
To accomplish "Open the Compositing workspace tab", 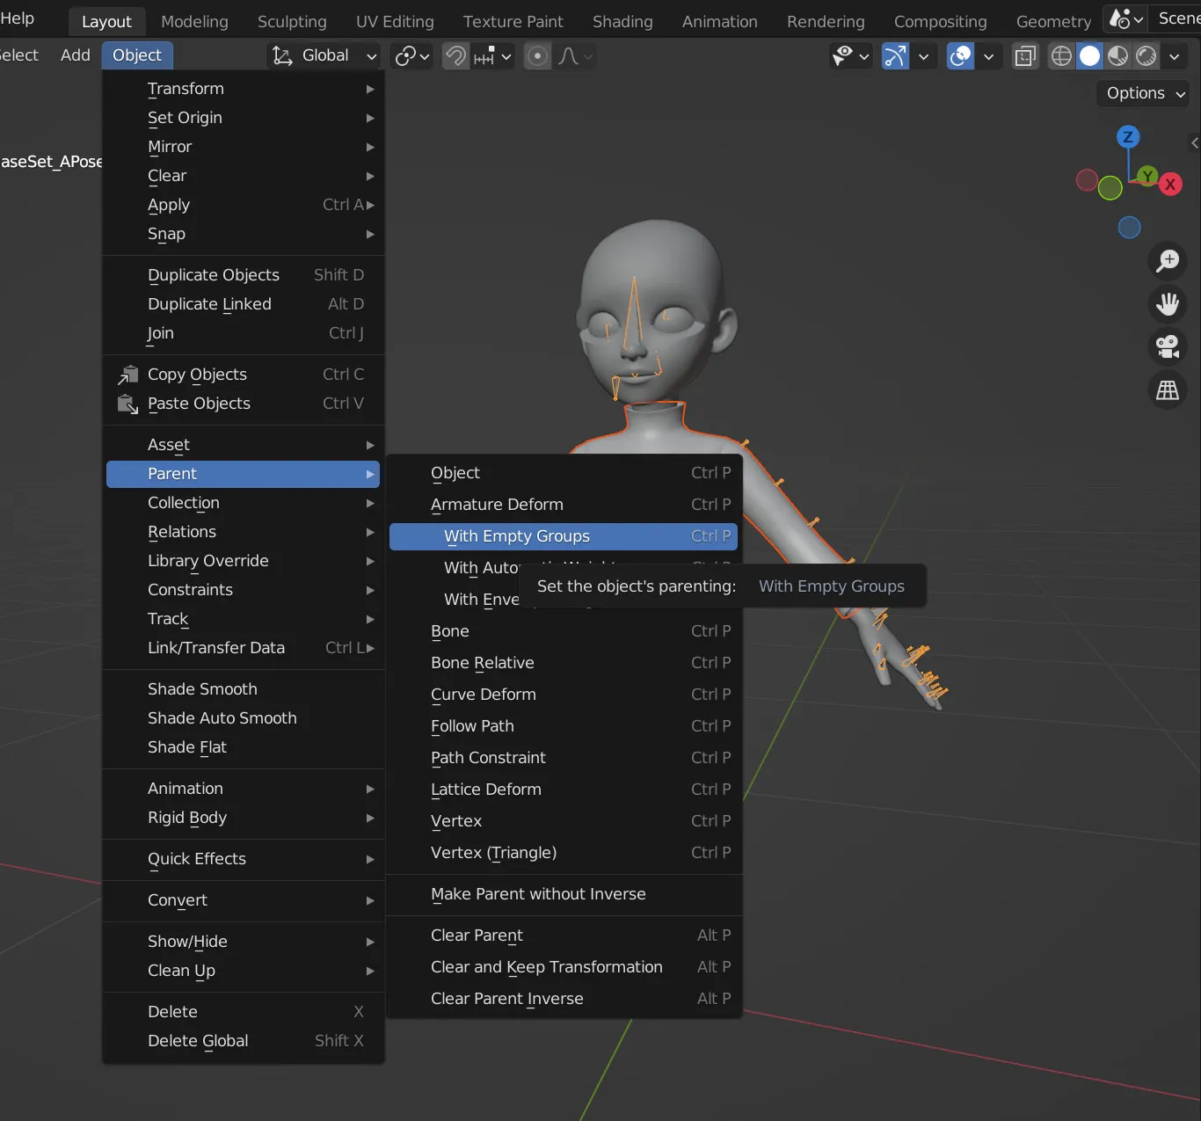I will [940, 21].
